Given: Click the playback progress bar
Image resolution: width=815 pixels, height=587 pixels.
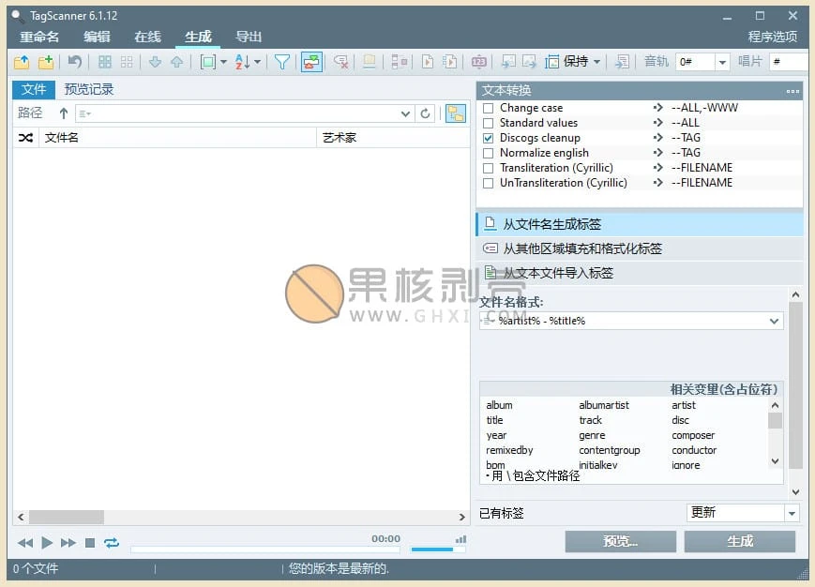Looking at the screenshot, I should [265, 549].
